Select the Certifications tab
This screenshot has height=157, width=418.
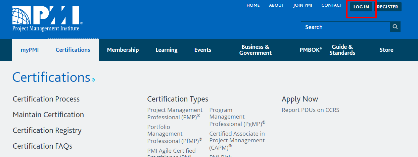[x=73, y=50]
